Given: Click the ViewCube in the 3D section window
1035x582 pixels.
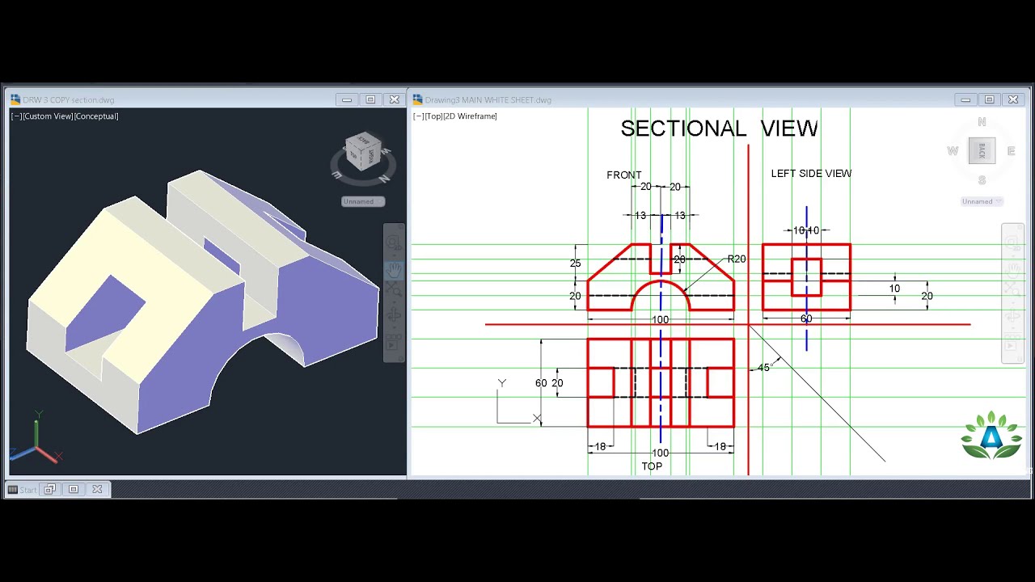Looking at the screenshot, I should pyautogui.click(x=362, y=152).
